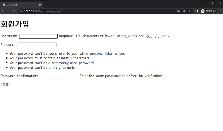Close the Document tab
The height and width of the screenshot is (131, 223).
pyautogui.click(x=40, y=5)
